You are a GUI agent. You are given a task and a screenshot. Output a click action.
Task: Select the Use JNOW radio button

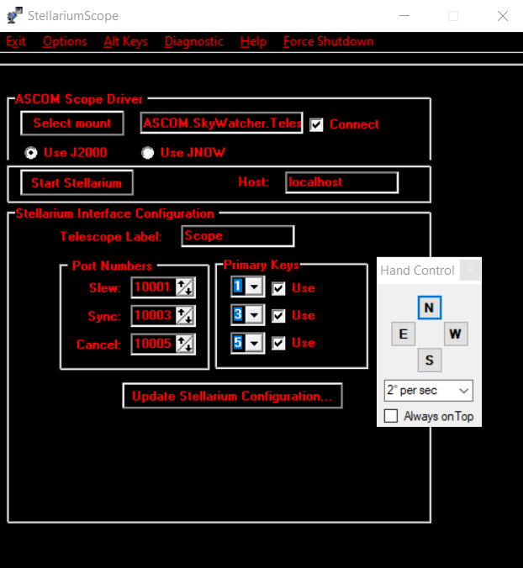click(147, 153)
